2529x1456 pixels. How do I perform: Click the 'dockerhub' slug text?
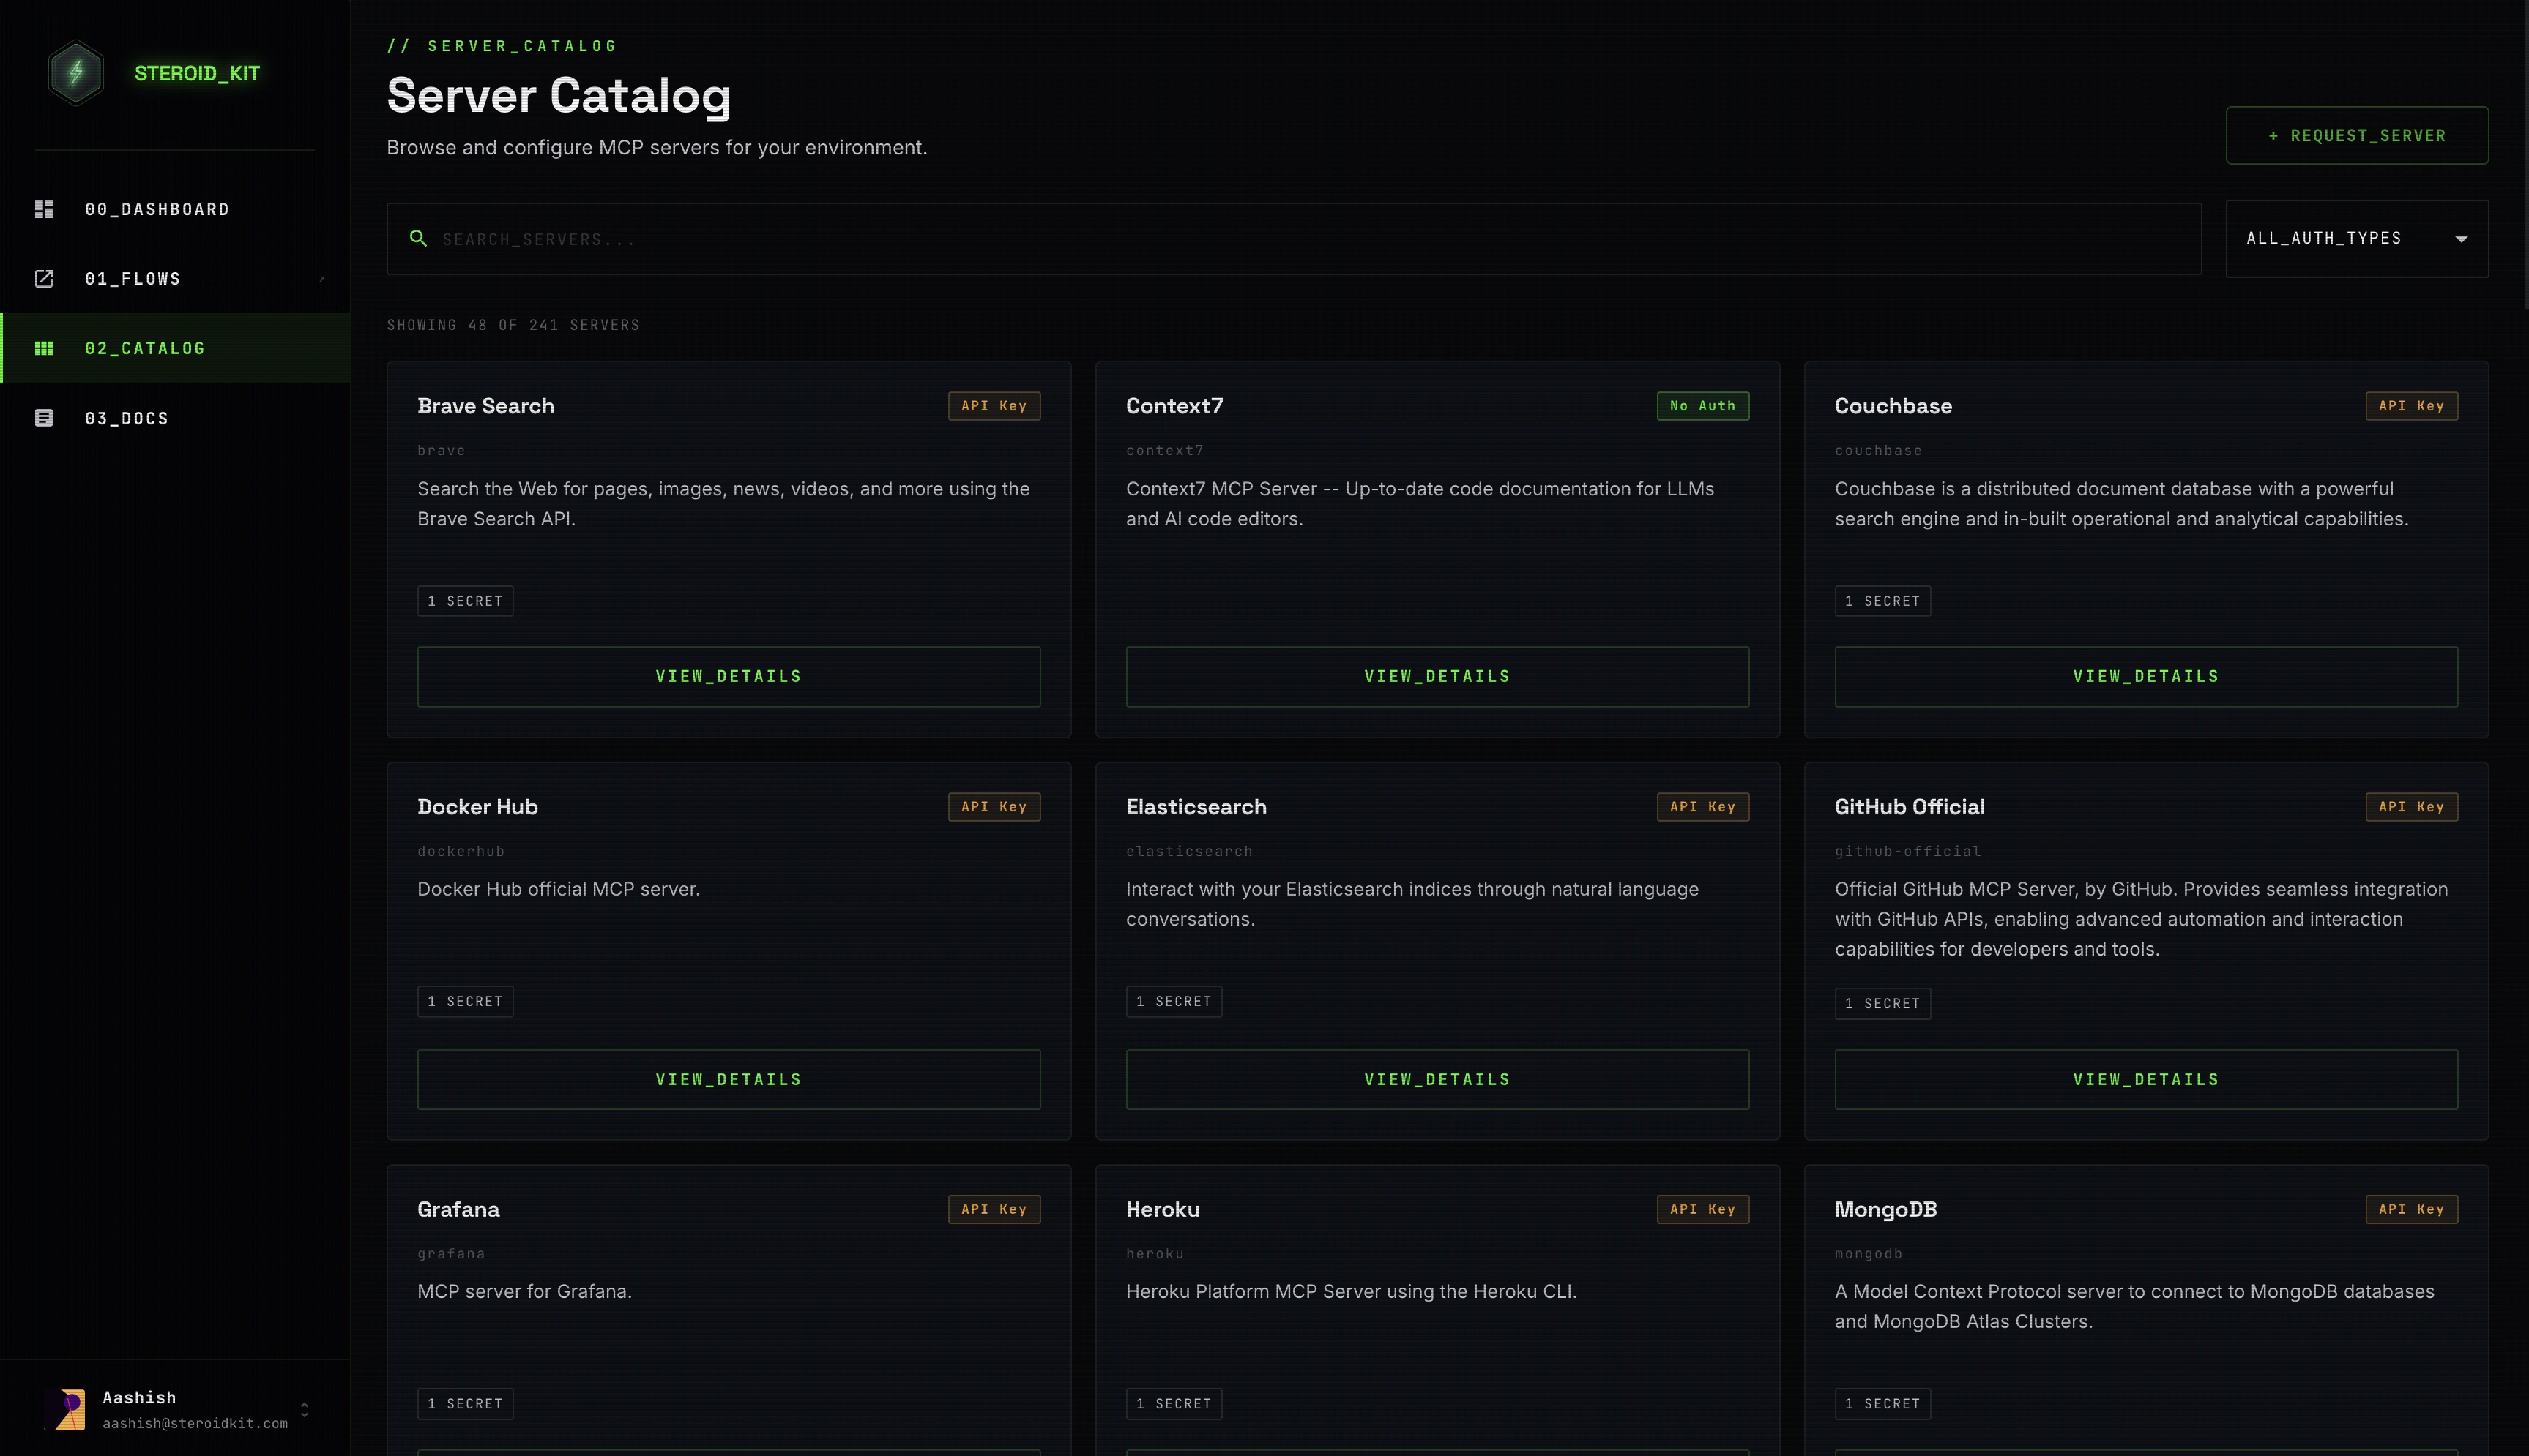tap(461, 851)
